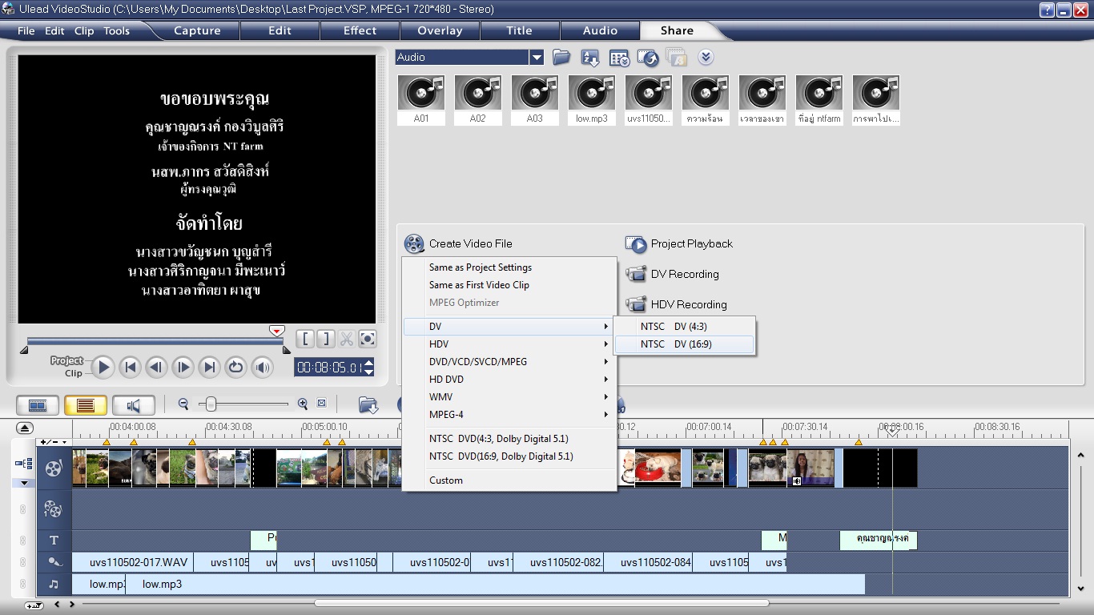
Task: Select the Overlay Track reel icon
Action: [x=53, y=508]
